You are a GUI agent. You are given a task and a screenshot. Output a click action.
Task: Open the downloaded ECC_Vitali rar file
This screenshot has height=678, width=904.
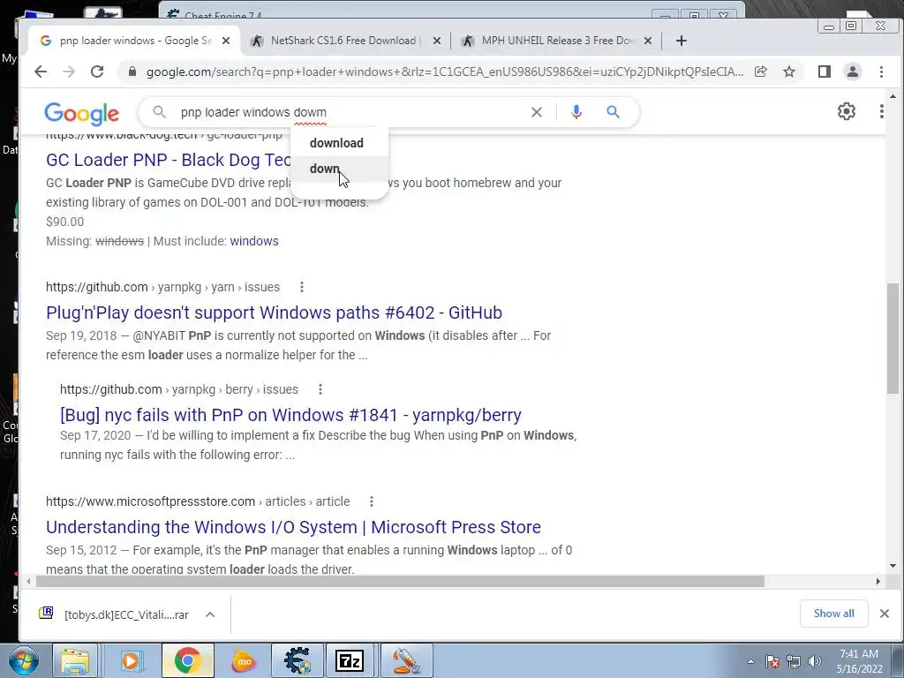tap(114, 614)
